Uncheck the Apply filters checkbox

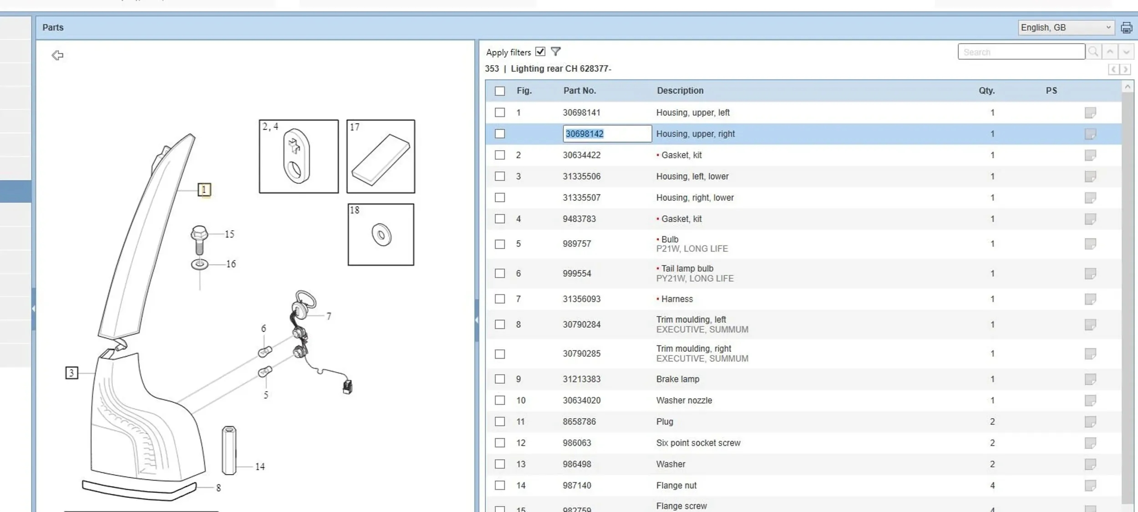pos(540,51)
